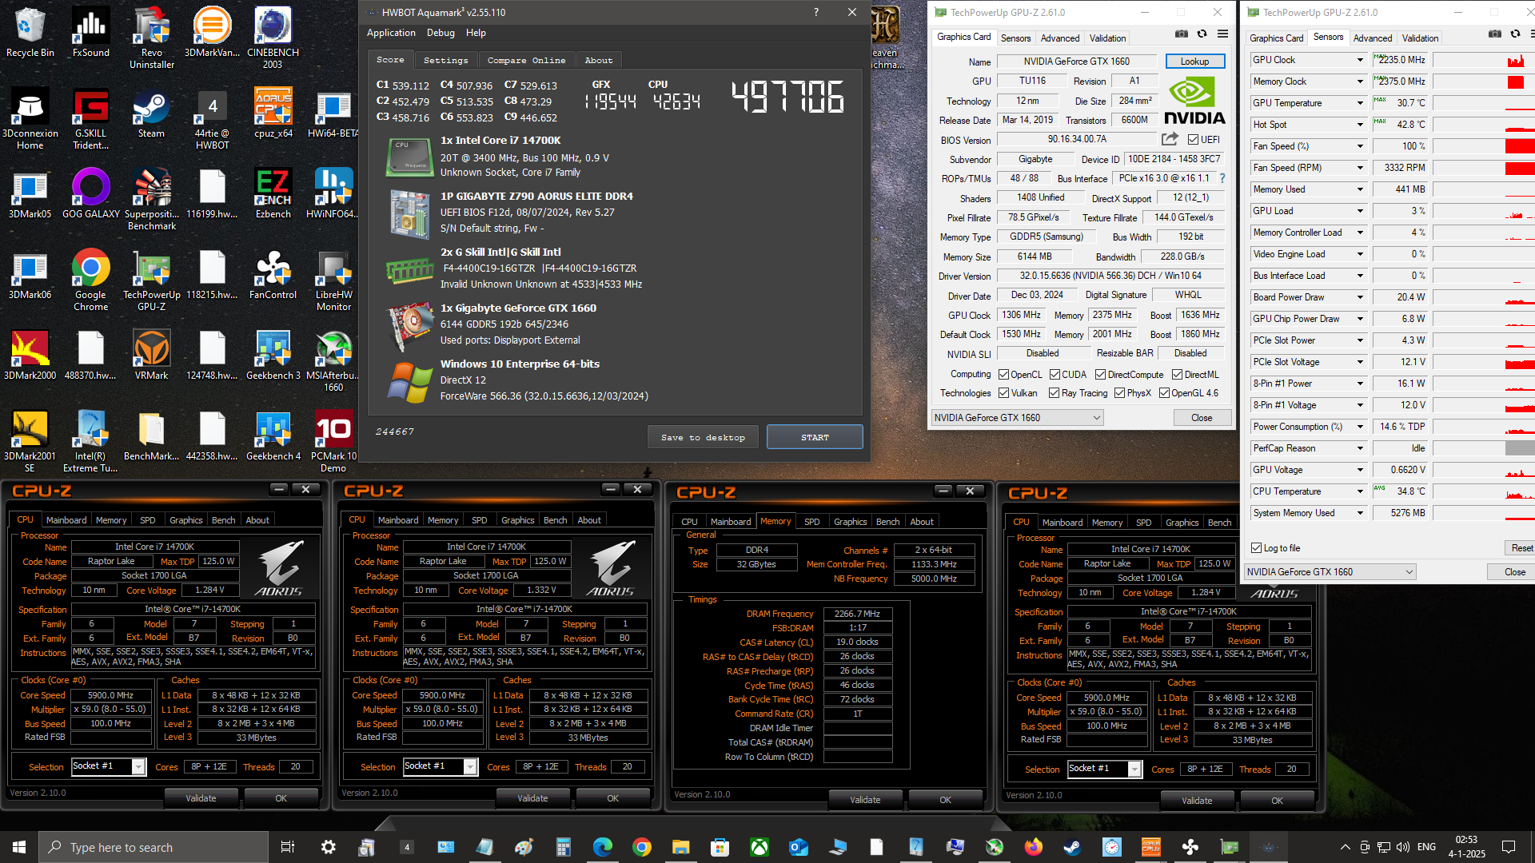Click OK in the CPU-Z Memory window
Image resolution: width=1535 pixels, height=863 pixels.
945,799
